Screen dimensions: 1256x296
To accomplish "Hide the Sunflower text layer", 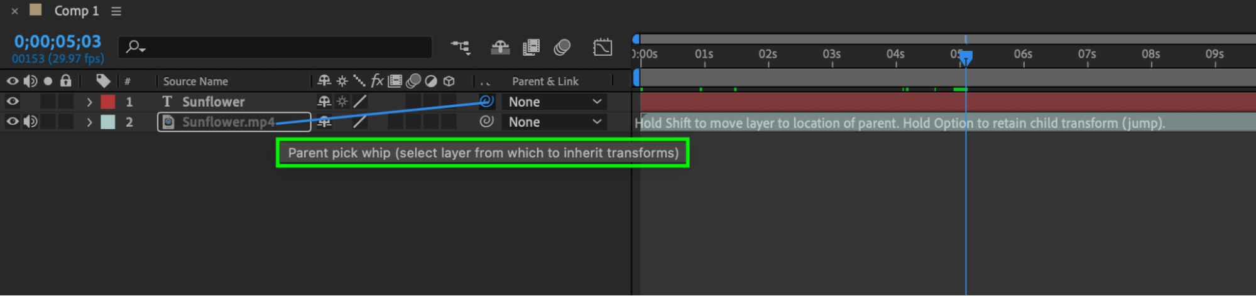I will (x=13, y=102).
